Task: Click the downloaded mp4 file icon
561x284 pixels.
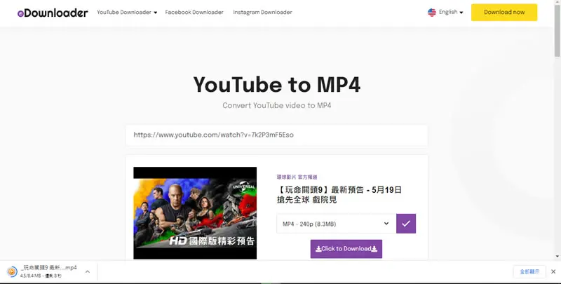Action: pos(12,272)
